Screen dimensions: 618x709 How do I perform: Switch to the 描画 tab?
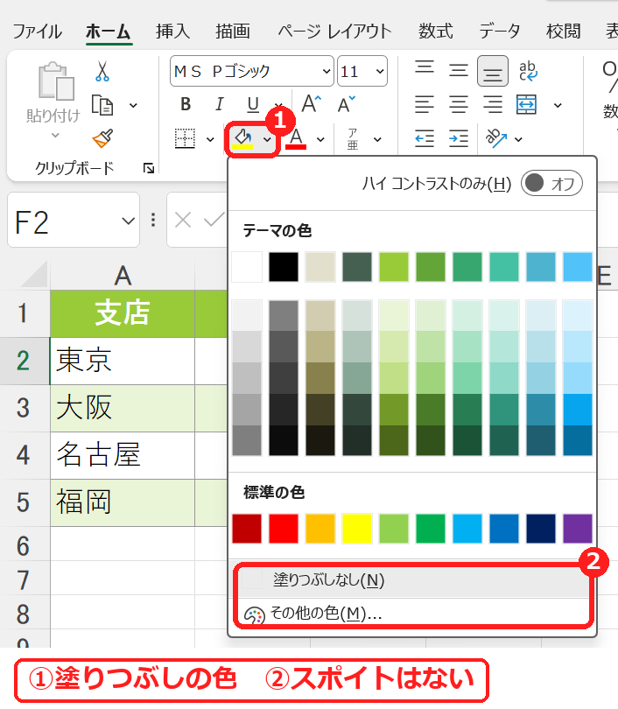coord(233,32)
